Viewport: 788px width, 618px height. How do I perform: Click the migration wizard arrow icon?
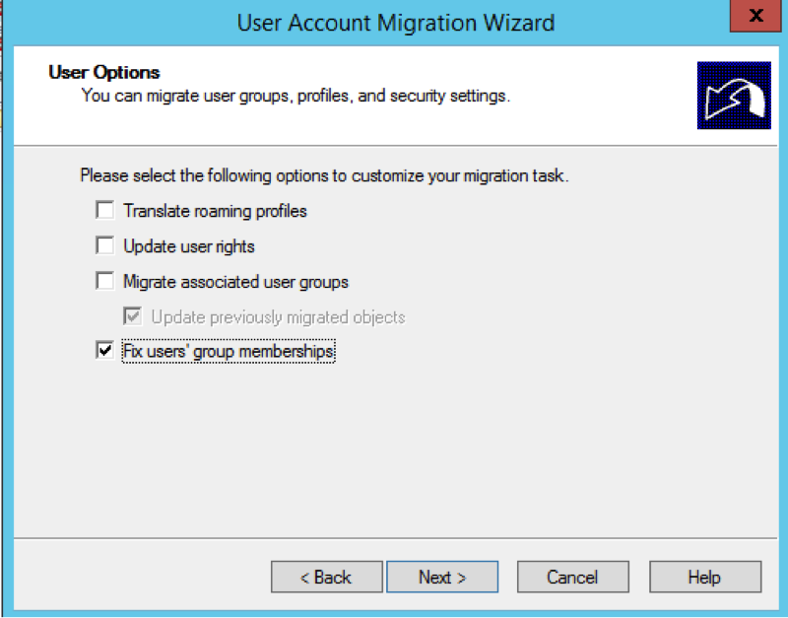click(733, 96)
